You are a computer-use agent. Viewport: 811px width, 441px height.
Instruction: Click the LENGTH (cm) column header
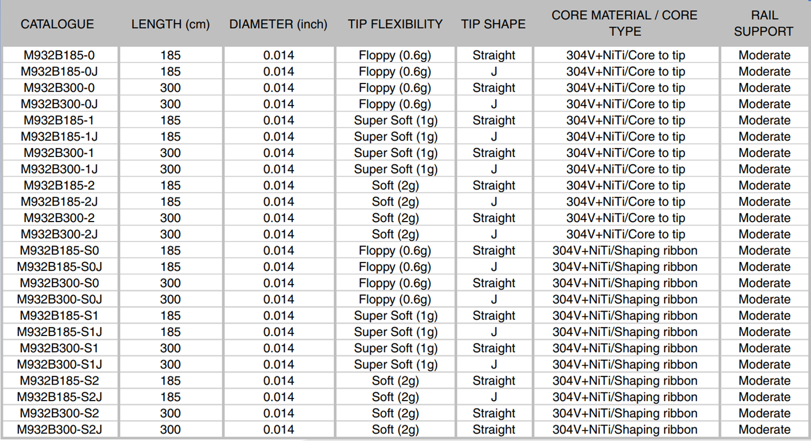pyautogui.click(x=170, y=24)
